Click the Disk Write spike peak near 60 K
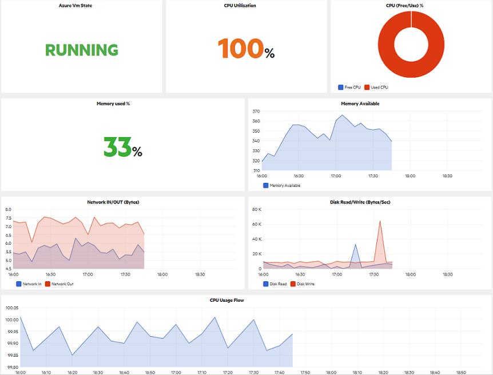493x375 pixels. pyautogui.click(x=380, y=221)
